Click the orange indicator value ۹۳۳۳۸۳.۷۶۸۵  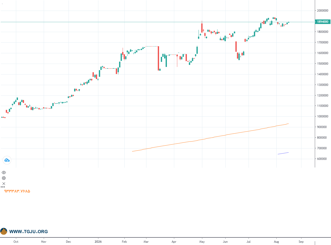pos(17,191)
